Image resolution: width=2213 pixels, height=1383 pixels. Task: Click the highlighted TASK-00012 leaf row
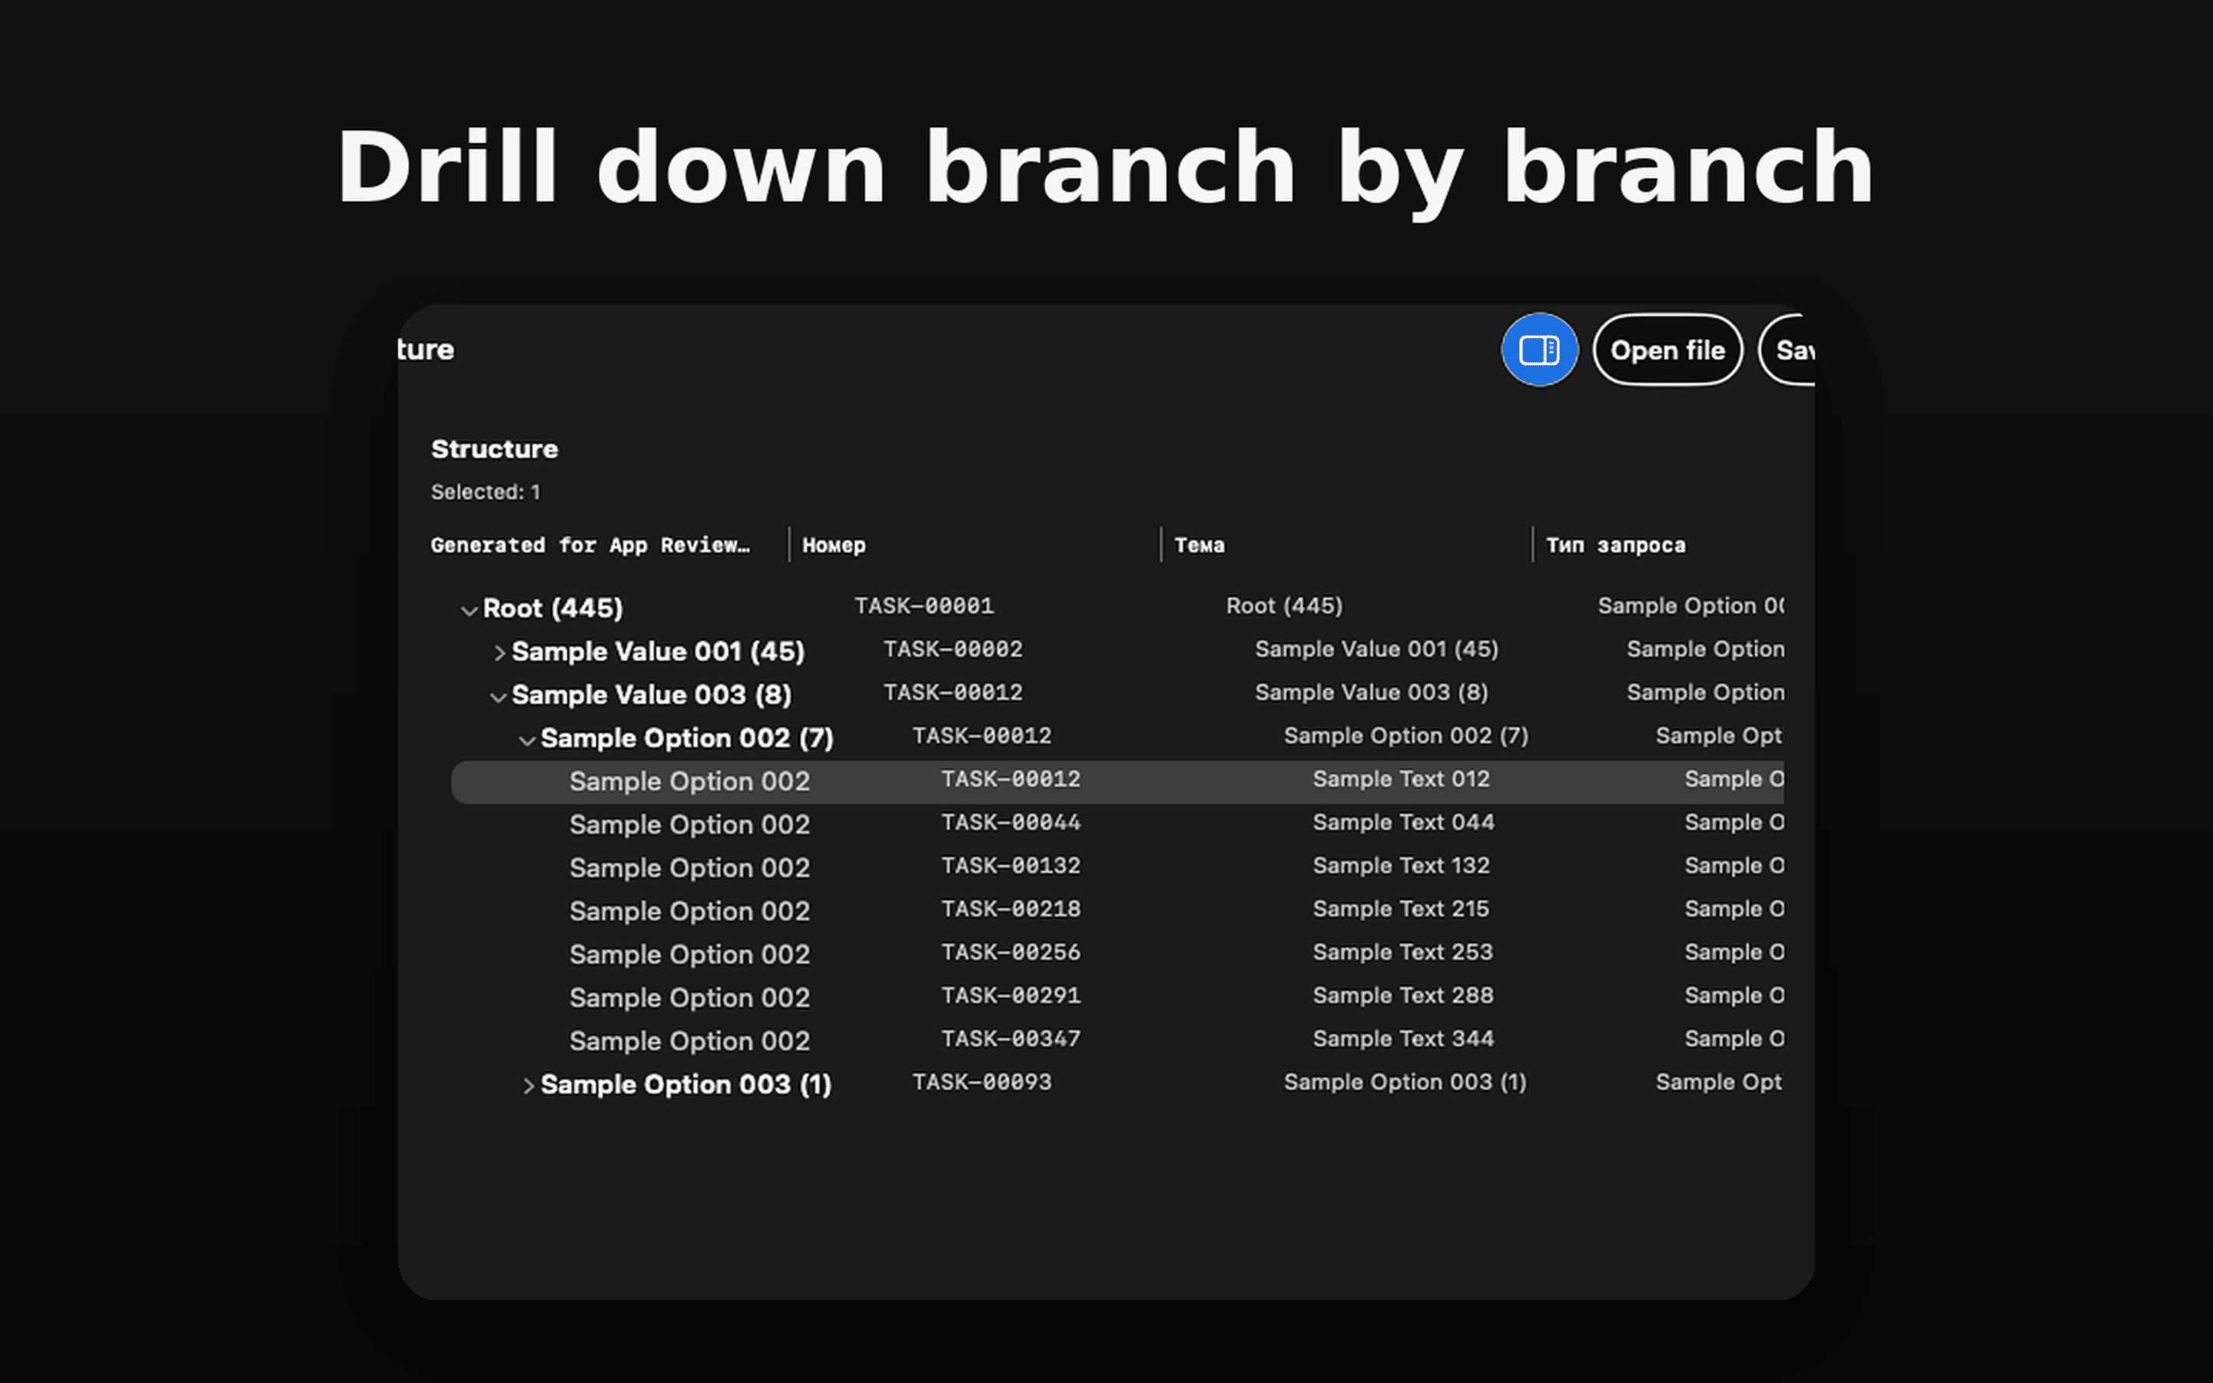pyautogui.click(x=1010, y=780)
